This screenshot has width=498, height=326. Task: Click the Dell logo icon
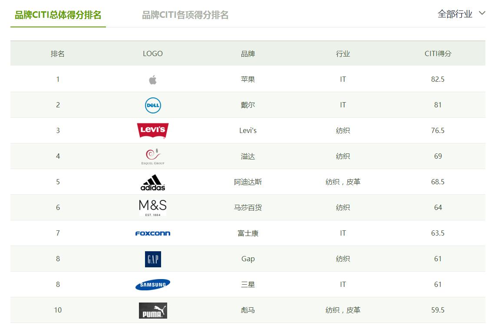(x=153, y=105)
